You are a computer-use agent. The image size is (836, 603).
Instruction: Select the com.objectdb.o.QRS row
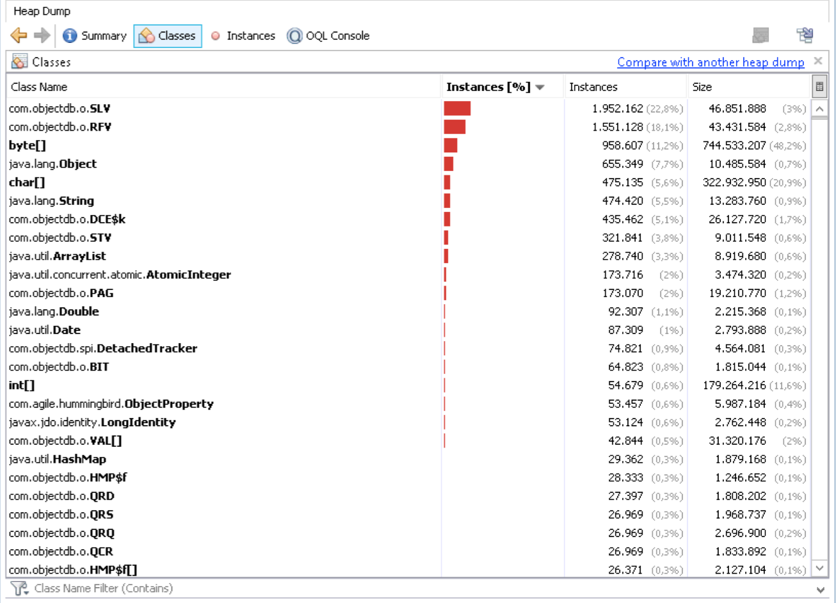[x=409, y=515]
